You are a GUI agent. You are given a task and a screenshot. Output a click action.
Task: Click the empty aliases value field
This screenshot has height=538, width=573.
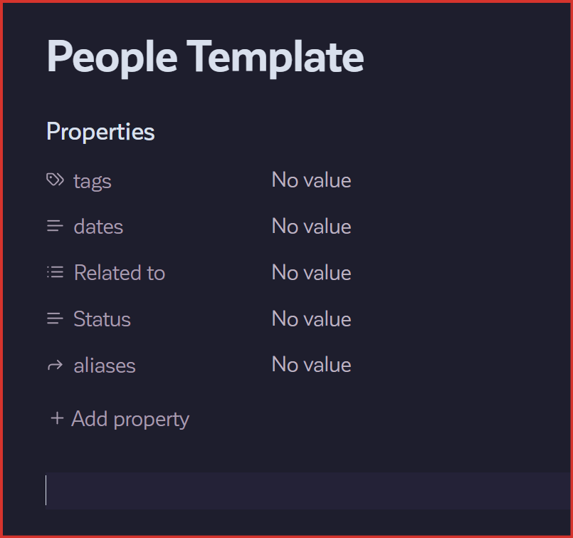pyautogui.click(x=311, y=365)
